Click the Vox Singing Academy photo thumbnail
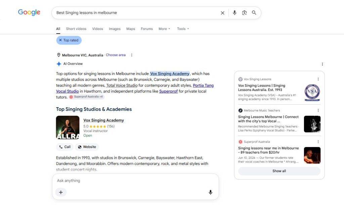The width and height of the screenshot is (344, 208). click(x=68, y=128)
